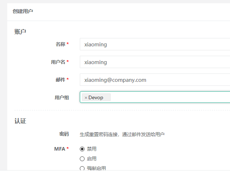Click the 启用 radio label text
This screenshot has height=172, width=230.
[x=92, y=159]
